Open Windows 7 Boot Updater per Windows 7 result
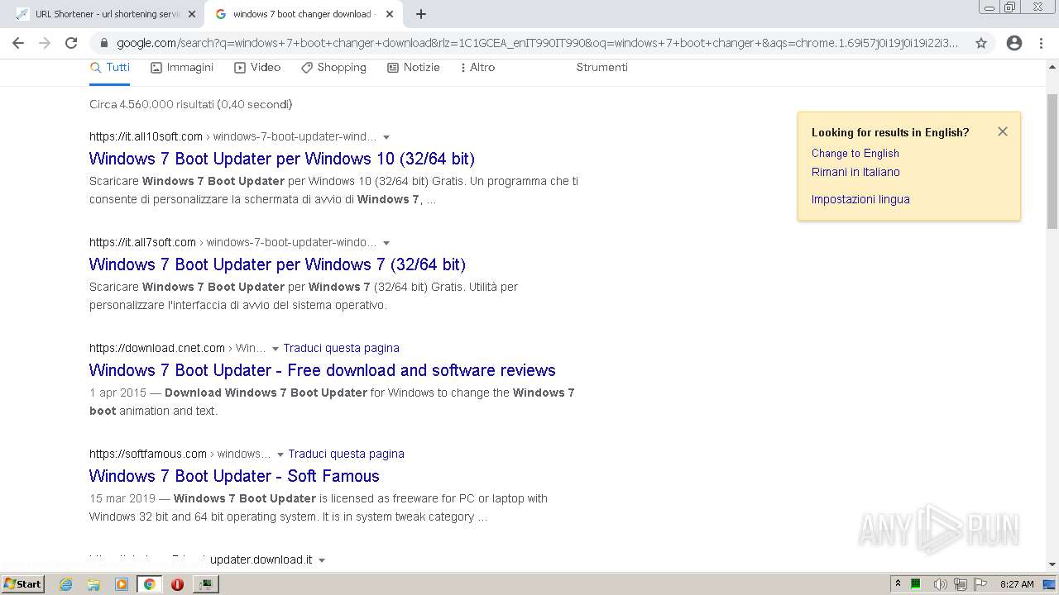 [278, 264]
